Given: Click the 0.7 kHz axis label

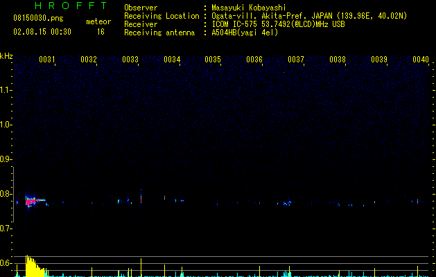Looking at the screenshot, I should (6, 229).
